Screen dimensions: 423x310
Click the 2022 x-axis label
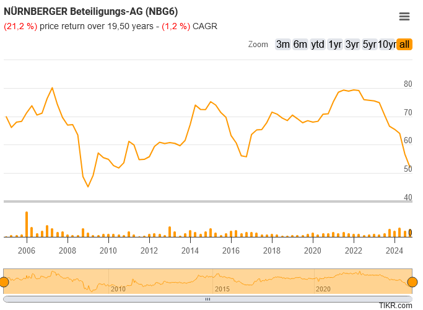click(354, 250)
